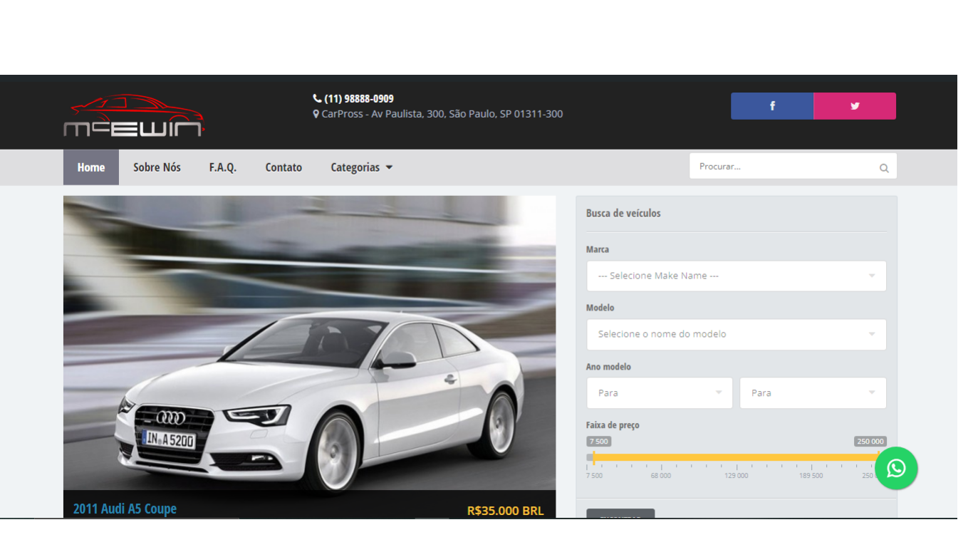Viewport: 973px width, 547px height.
Task: Open the second Ano modelo Para dropdown
Action: (813, 393)
